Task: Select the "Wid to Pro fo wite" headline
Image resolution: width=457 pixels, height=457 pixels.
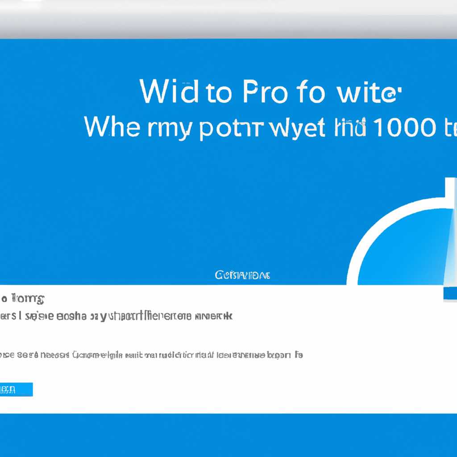Action: (270, 91)
